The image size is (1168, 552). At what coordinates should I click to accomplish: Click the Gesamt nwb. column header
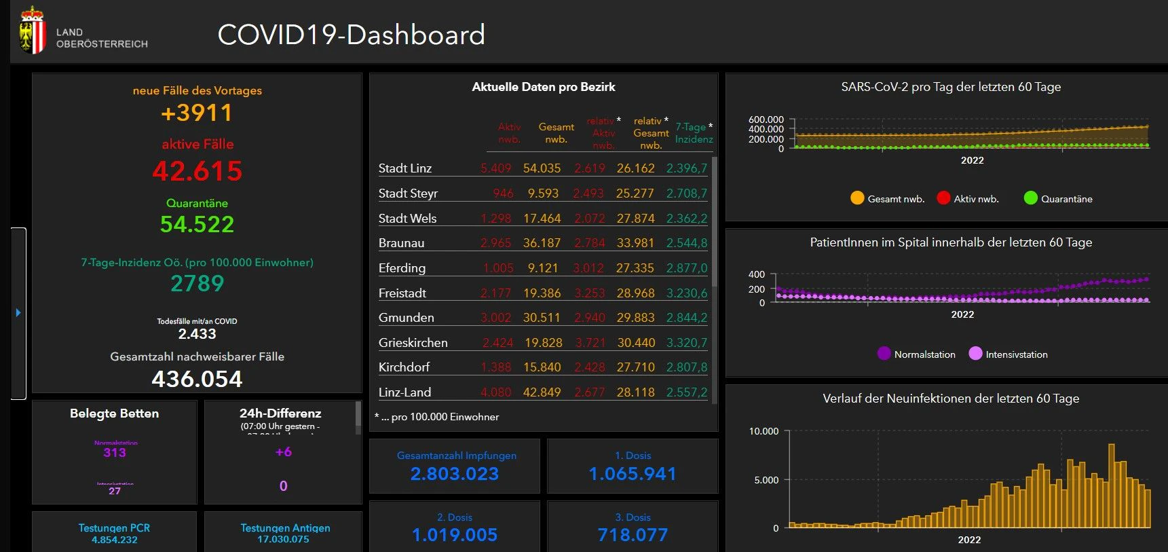click(x=556, y=133)
